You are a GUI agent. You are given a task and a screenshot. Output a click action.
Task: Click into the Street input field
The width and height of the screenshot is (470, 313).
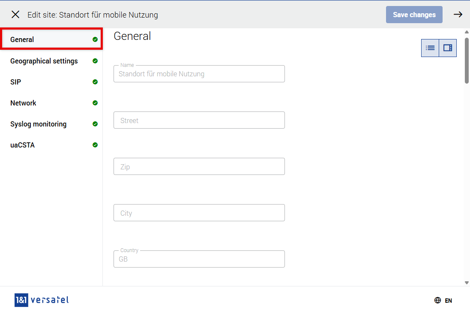[x=199, y=120]
